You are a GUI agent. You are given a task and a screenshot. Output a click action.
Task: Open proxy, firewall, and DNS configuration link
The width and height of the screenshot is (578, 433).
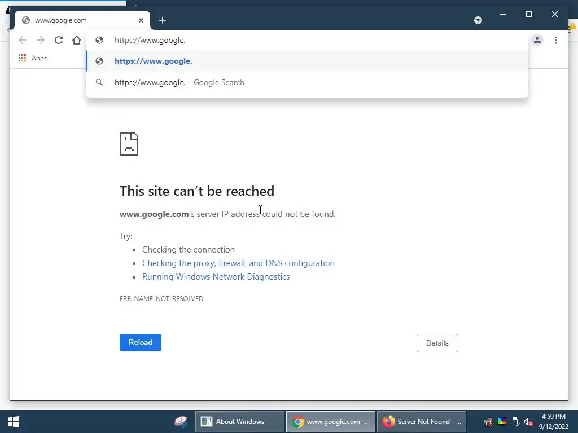(x=238, y=263)
